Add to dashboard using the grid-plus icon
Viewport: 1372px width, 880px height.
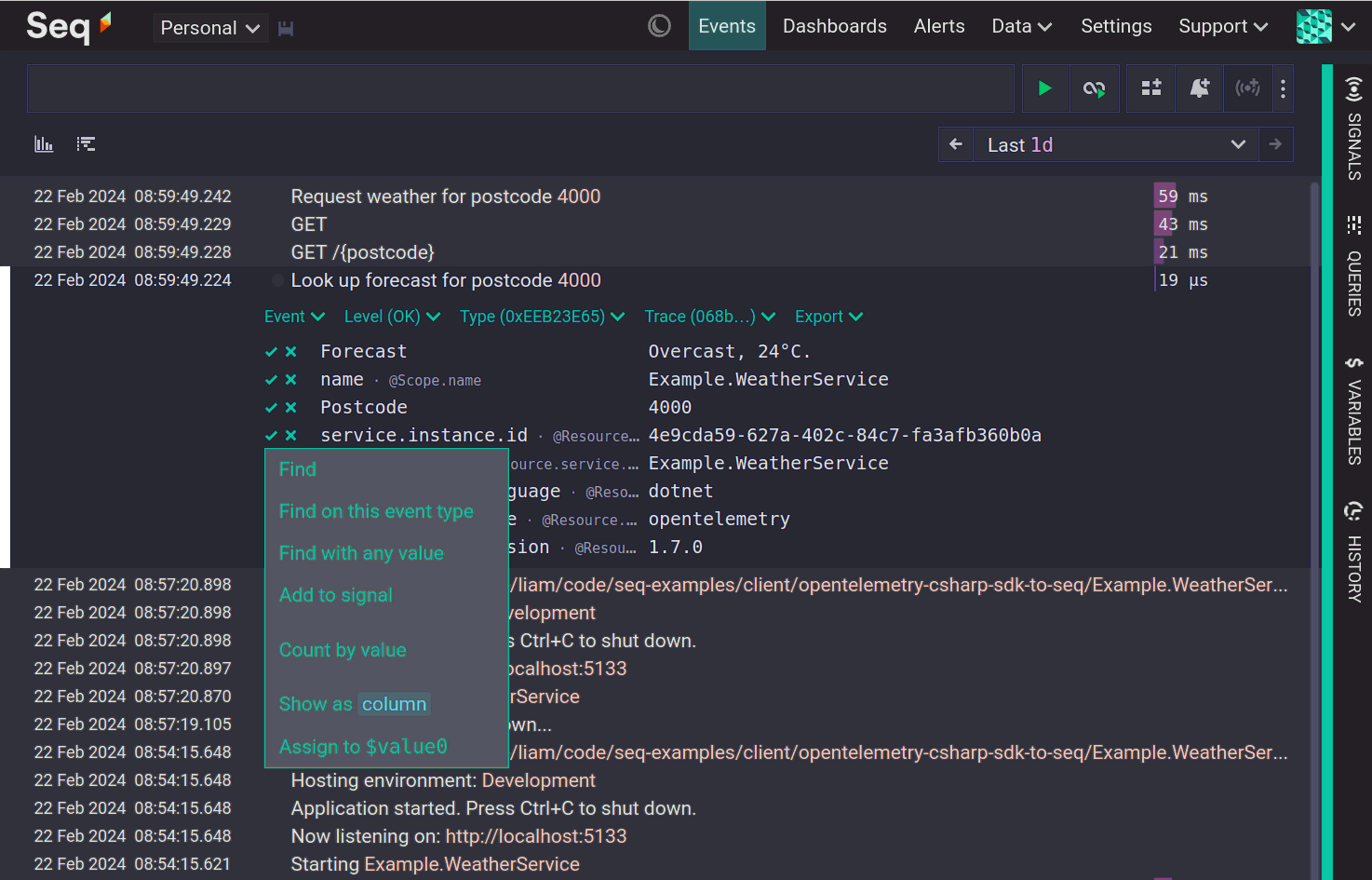tap(1151, 88)
